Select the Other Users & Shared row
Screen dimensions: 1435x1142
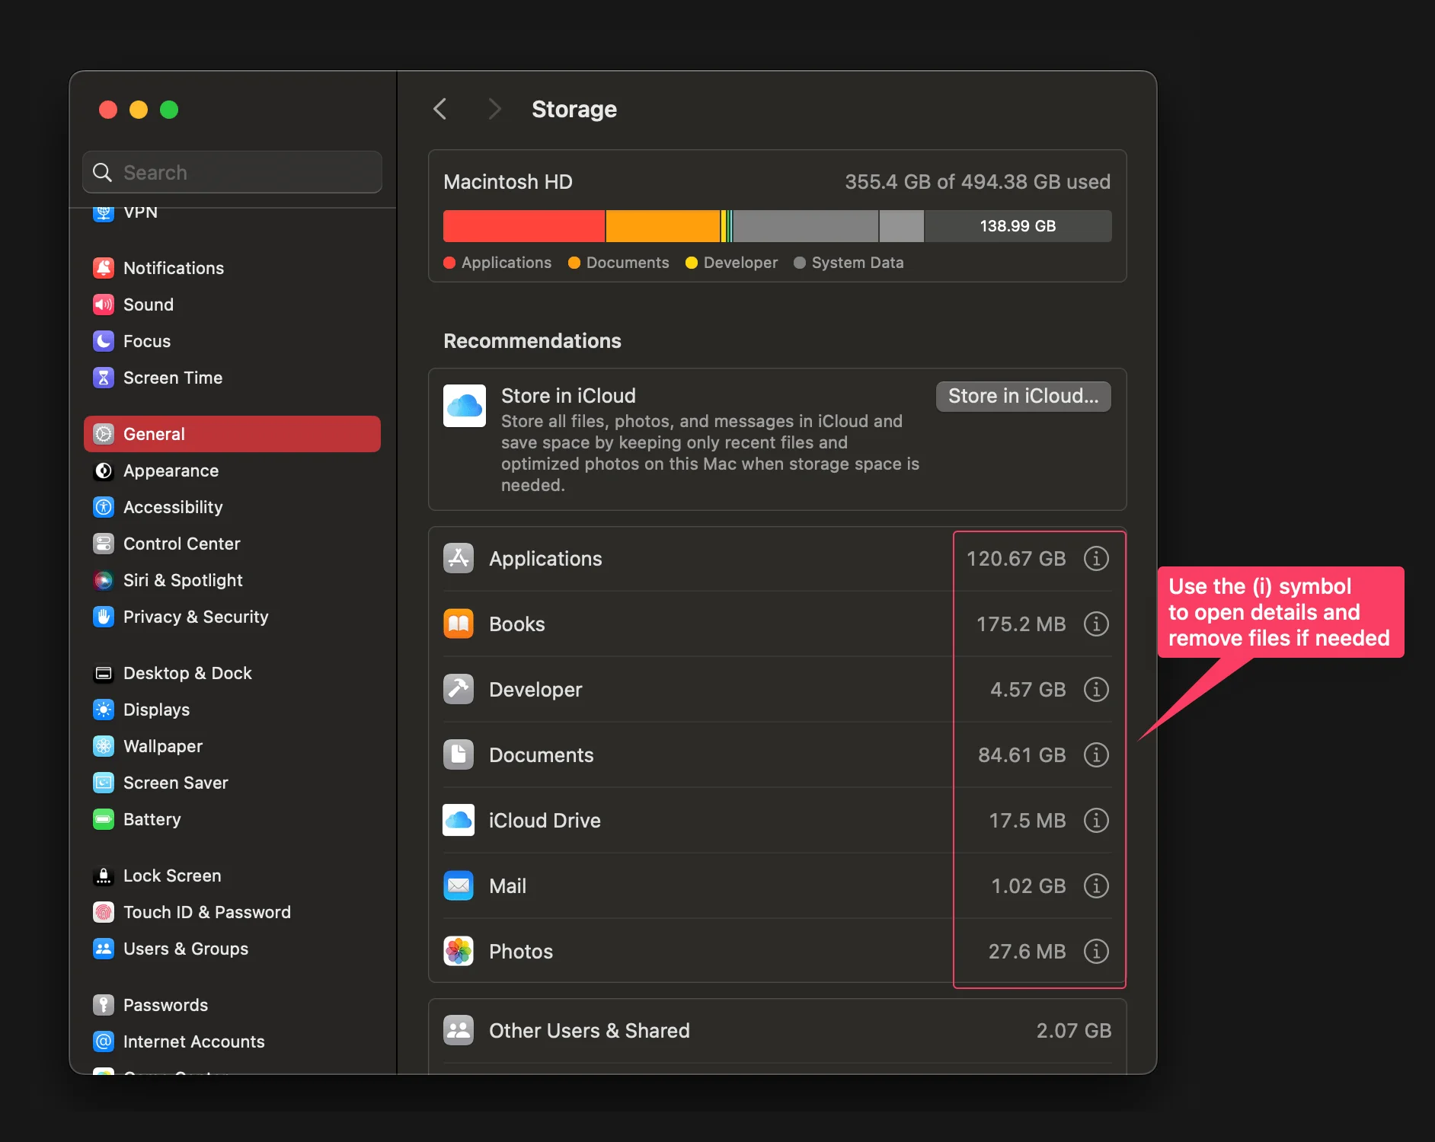[777, 1031]
